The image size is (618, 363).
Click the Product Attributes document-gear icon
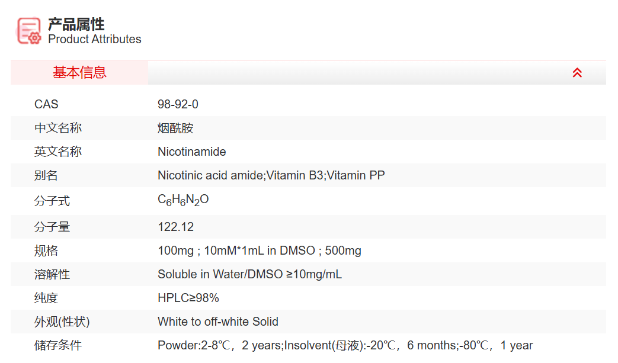tap(29, 30)
